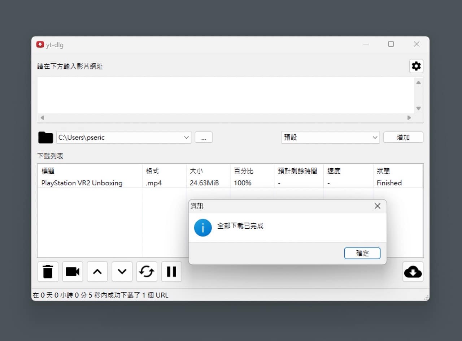Viewport: 462px width, 341px height.
Task: Click the blue info icon in dialog
Action: [203, 227]
